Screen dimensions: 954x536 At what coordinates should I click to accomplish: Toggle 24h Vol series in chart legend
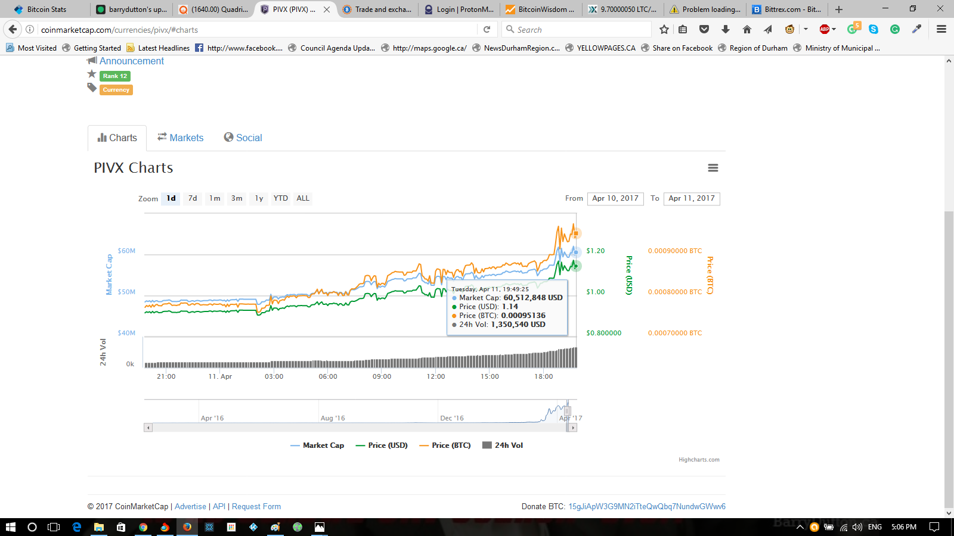(x=503, y=445)
